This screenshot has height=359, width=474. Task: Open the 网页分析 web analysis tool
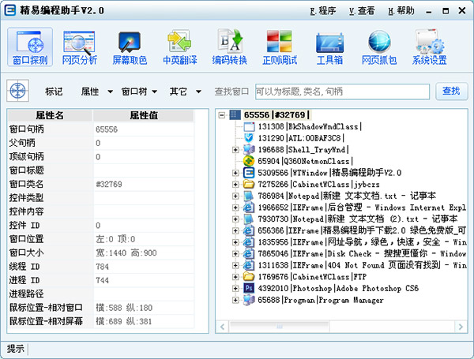(x=80, y=47)
